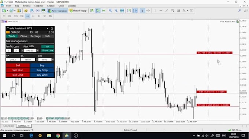Click the Buy Limit button

[x=42, y=75]
